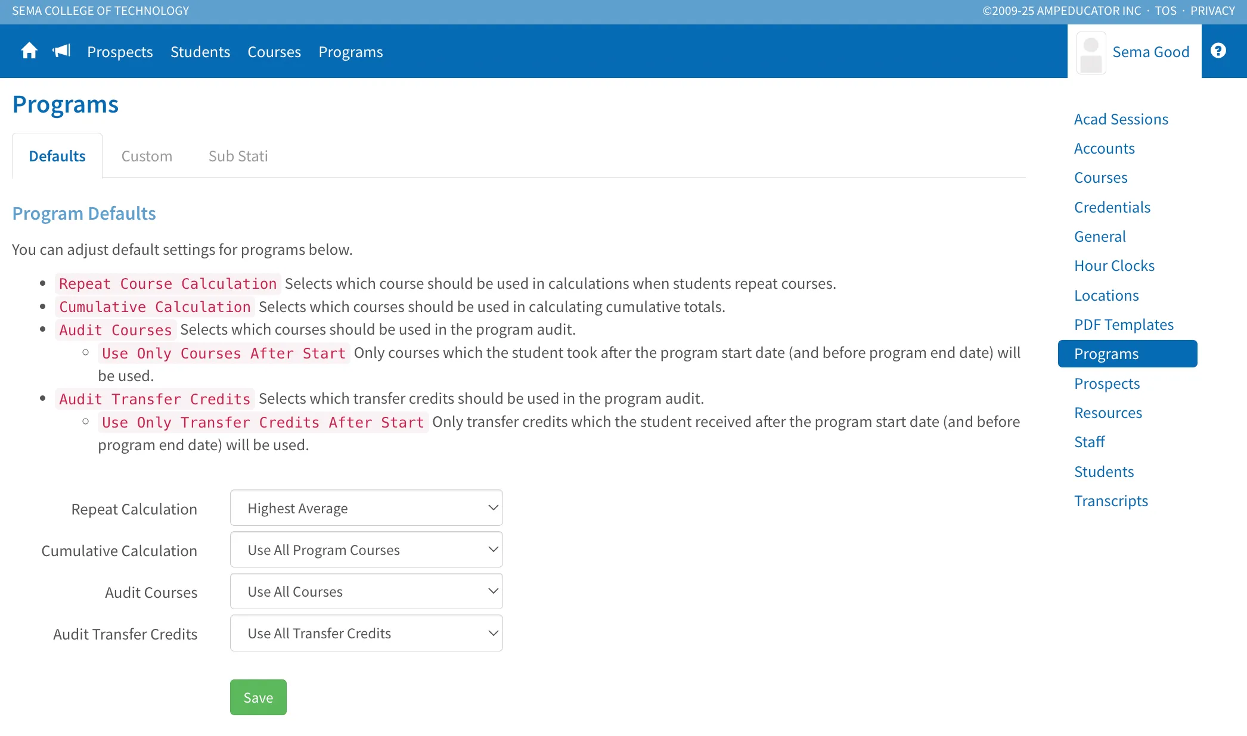
Task: Click the Audit Transfer Credits form label
Action: [125, 634]
